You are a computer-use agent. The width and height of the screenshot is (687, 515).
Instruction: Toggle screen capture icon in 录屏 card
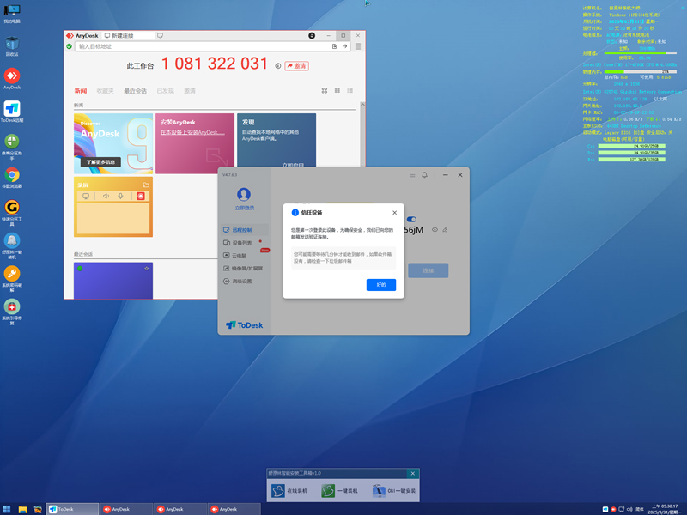[x=86, y=197]
